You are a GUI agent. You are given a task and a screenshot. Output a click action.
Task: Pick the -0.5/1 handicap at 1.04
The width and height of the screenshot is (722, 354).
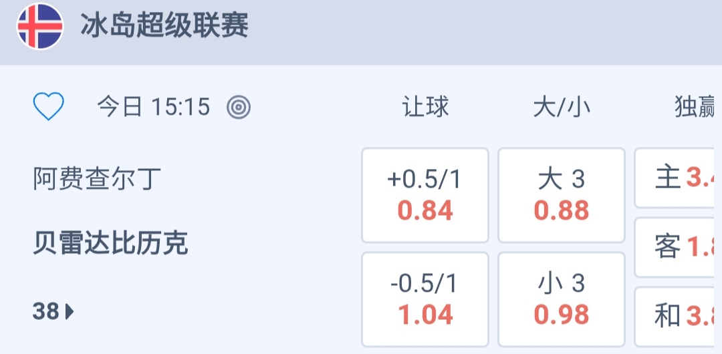425,299
